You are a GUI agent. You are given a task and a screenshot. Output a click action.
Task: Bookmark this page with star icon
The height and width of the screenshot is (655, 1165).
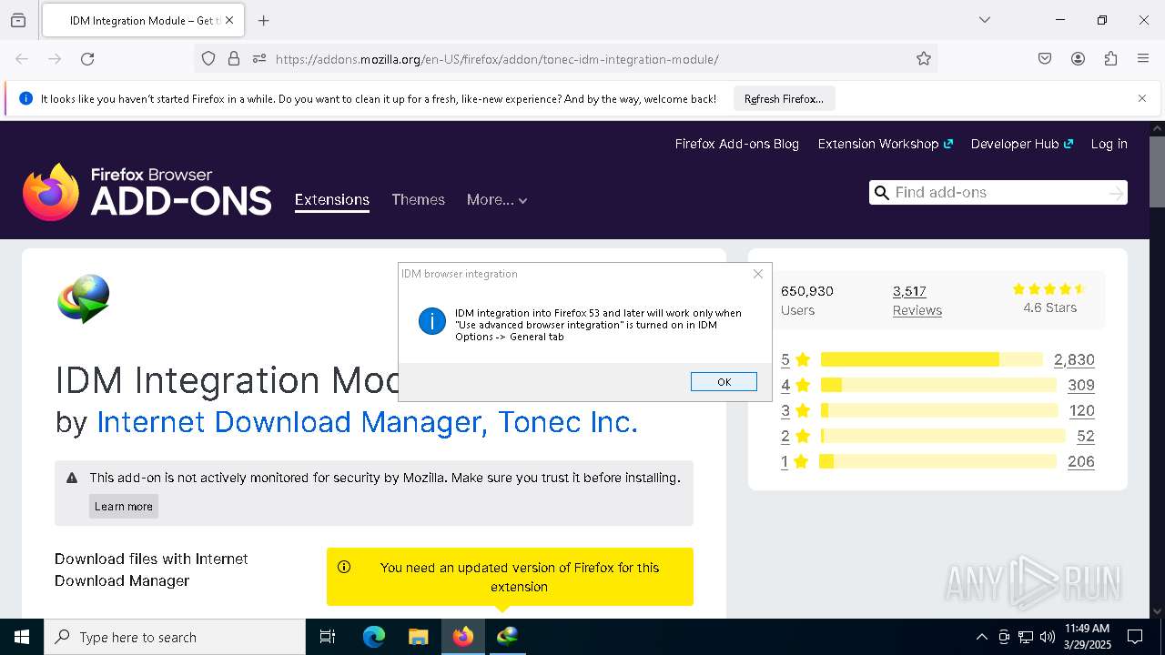[x=924, y=59]
